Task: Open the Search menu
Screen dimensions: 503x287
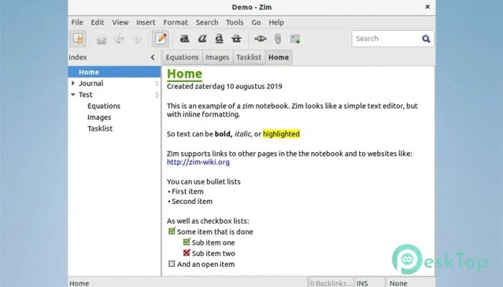Action: pyautogui.click(x=207, y=22)
